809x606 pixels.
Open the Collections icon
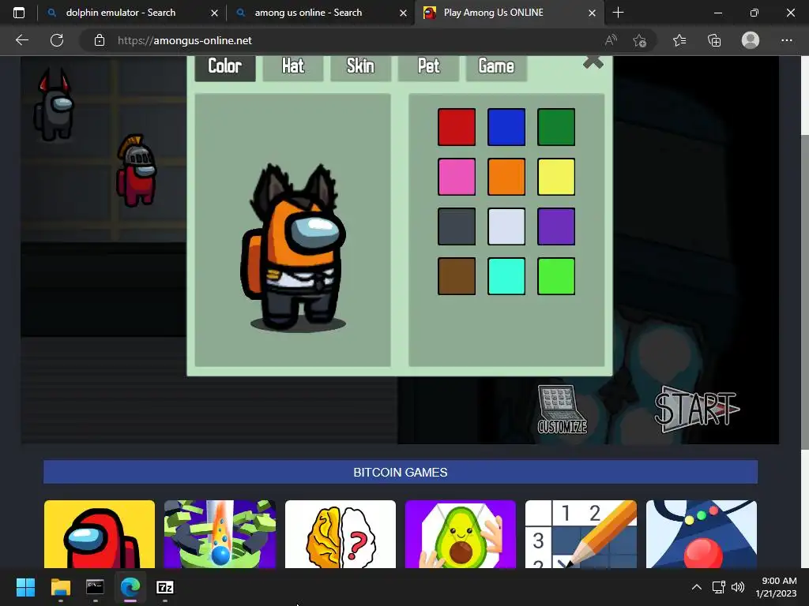coord(714,40)
